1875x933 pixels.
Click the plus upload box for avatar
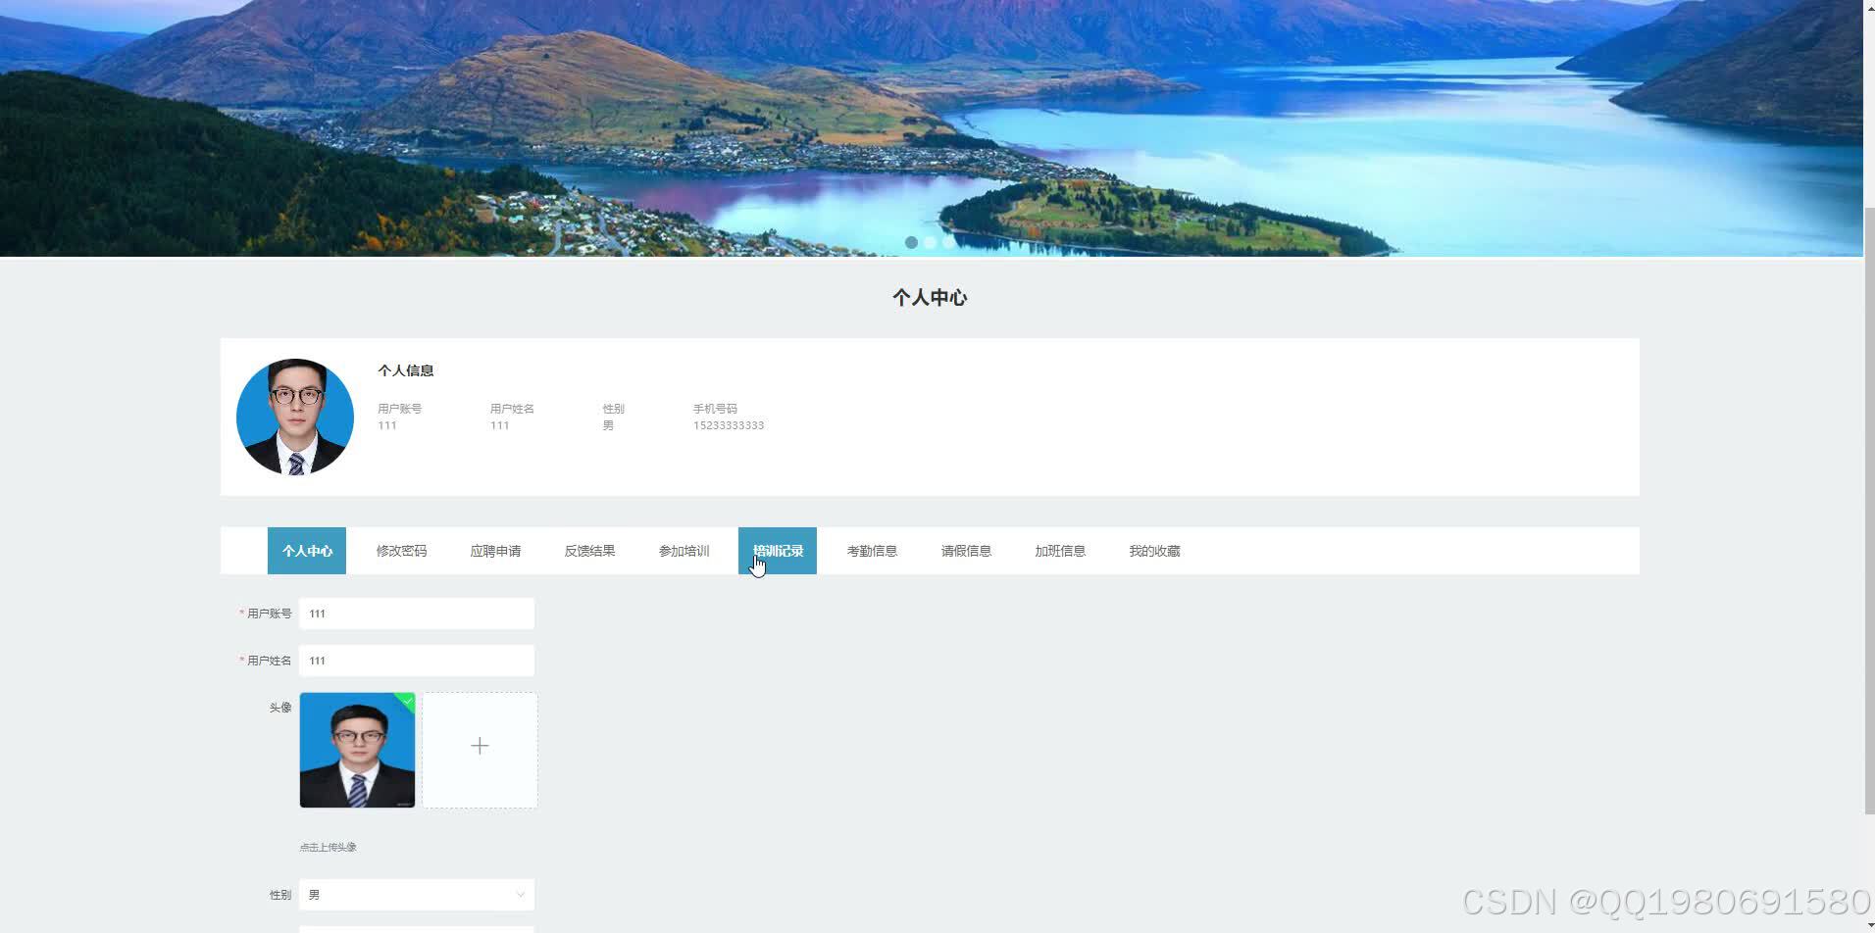480,750
